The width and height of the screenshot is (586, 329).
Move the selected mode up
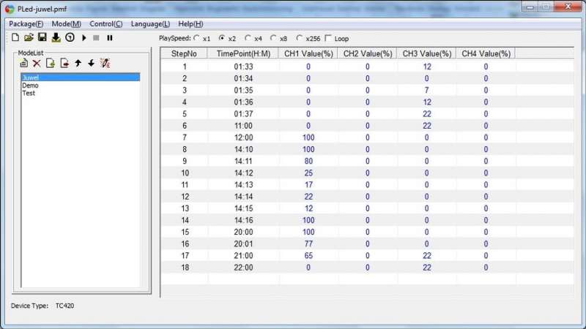click(x=78, y=64)
